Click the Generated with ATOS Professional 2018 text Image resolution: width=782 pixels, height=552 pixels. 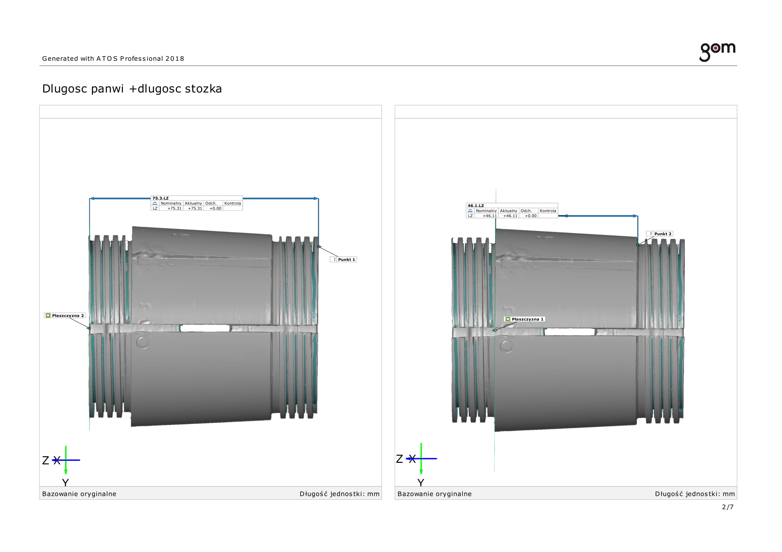113,58
